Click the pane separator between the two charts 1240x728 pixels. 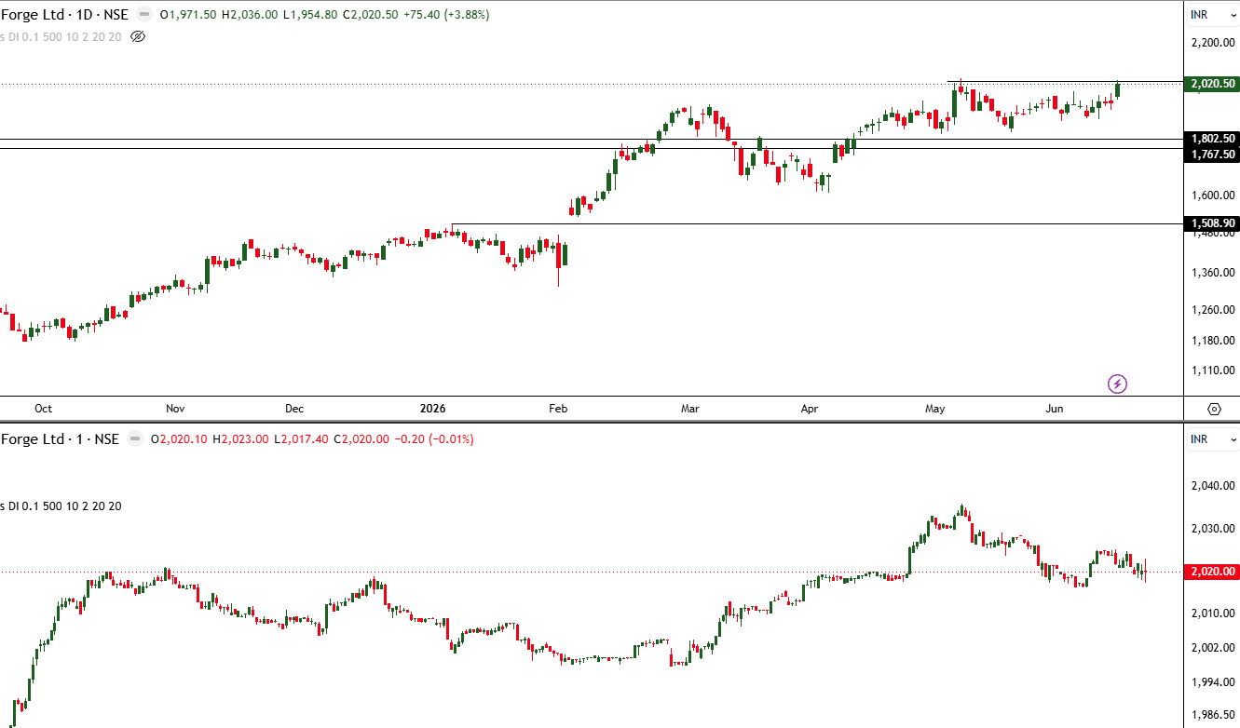click(620, 422)
